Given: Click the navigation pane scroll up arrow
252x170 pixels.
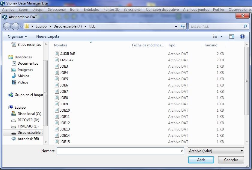Looking at the screenshot, I should pos(46,44).
